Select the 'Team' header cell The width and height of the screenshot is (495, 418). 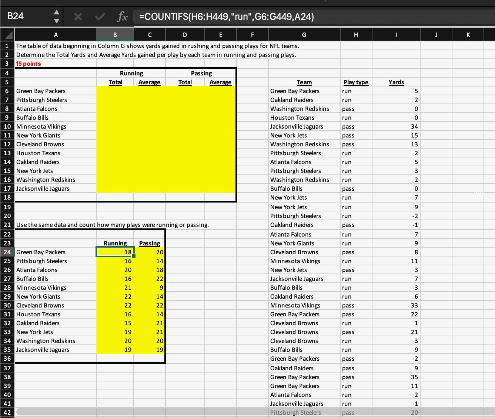pyautogui.click(x=304, y=82)
